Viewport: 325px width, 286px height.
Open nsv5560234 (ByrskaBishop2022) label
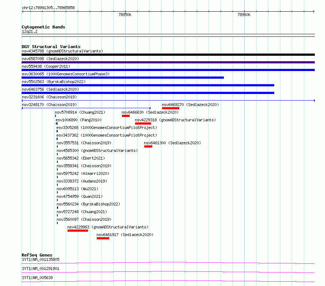click(x=88, y=204)
